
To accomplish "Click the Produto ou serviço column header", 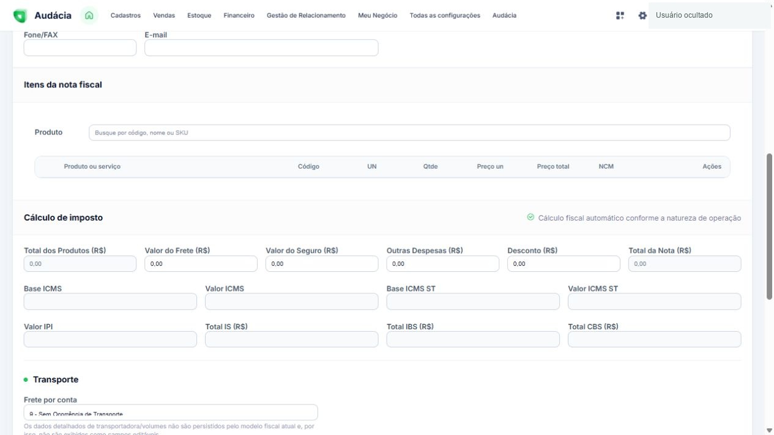I will click(92, 167).
